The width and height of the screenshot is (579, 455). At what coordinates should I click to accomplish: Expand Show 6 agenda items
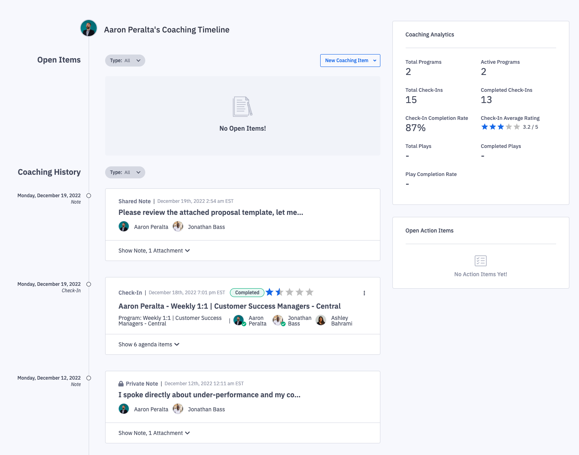click(149, 344)
